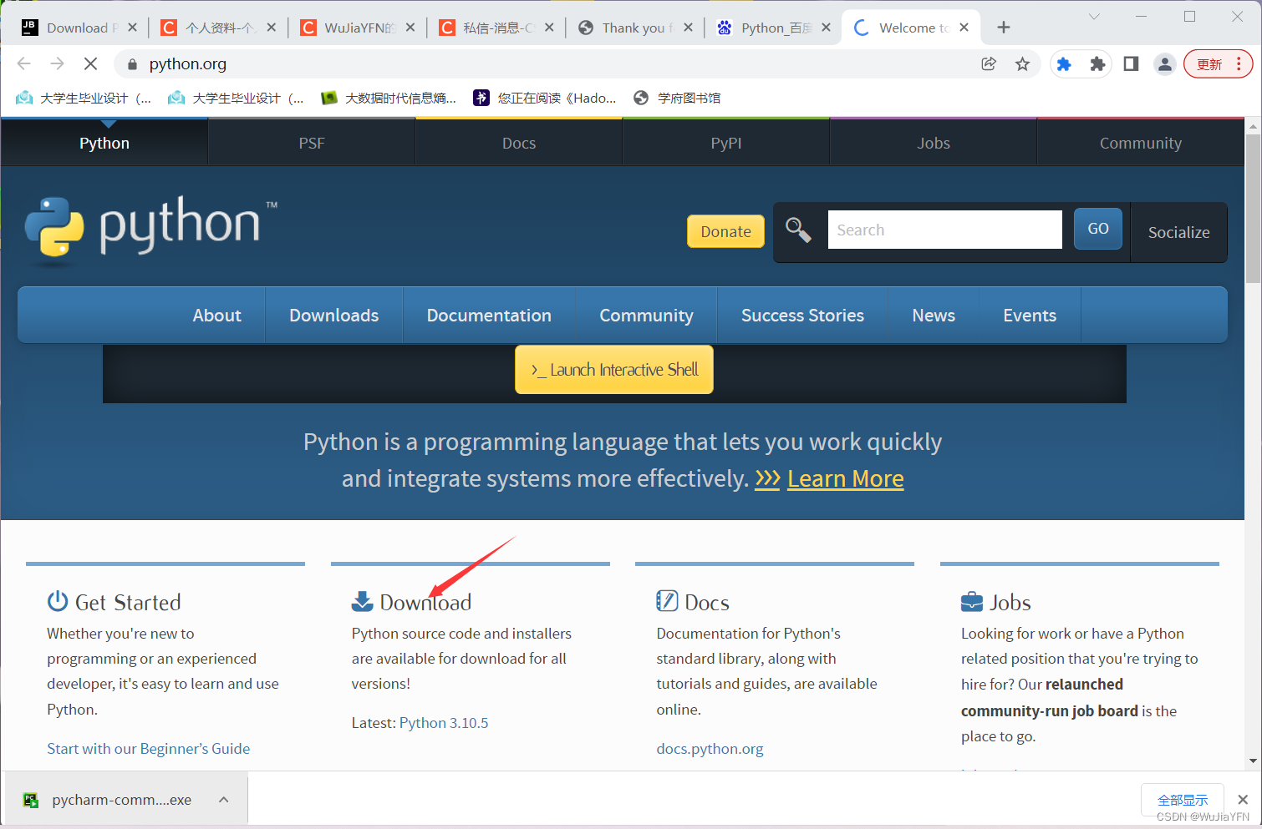Open the Documentation menu
The image size is (1262, 829).
click(x=489, y=316)
